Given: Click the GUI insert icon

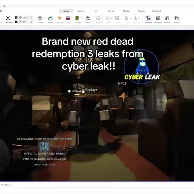Looking at the screenshot, I should click(68, 18).
